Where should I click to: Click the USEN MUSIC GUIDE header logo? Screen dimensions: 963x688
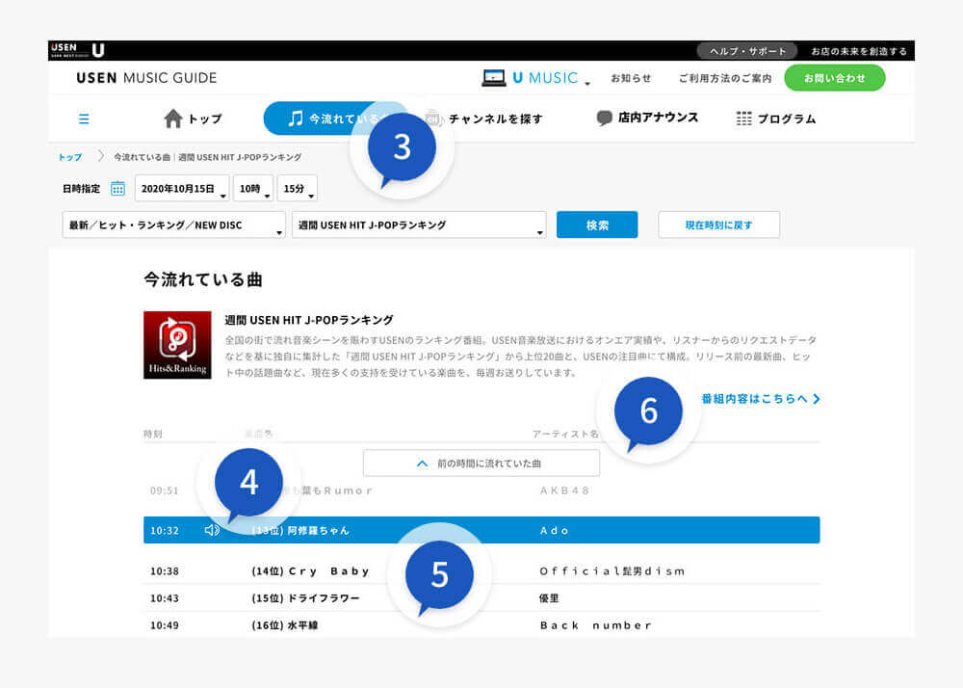pos(144,77)
